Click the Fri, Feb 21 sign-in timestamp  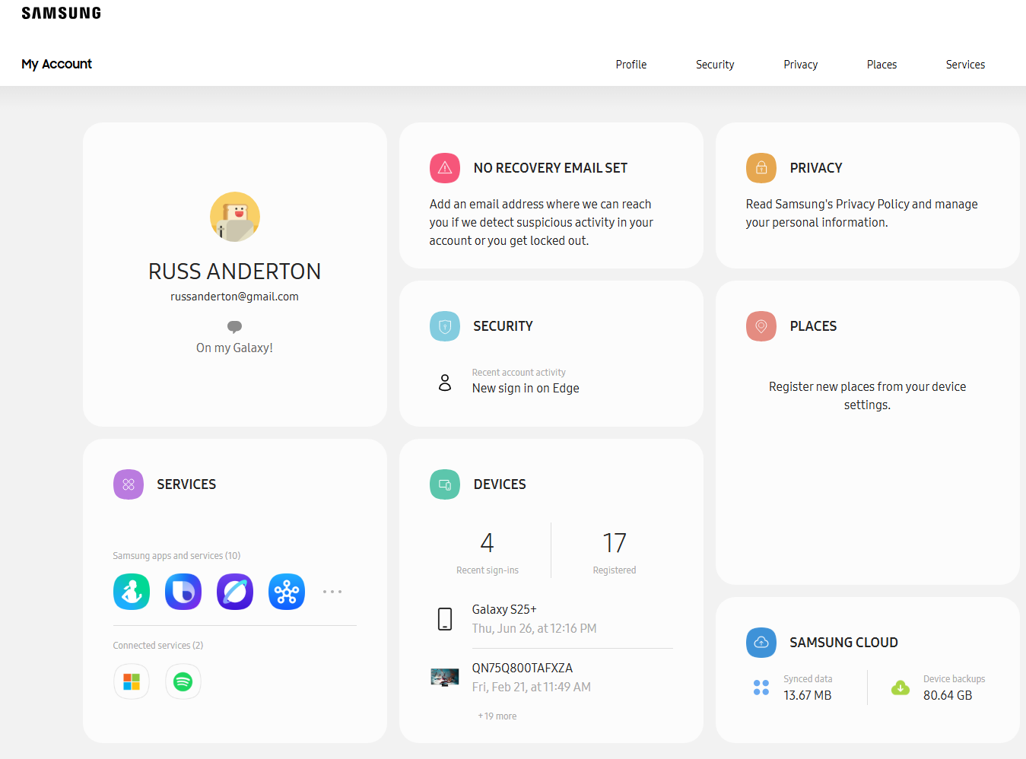coord(531,687)
